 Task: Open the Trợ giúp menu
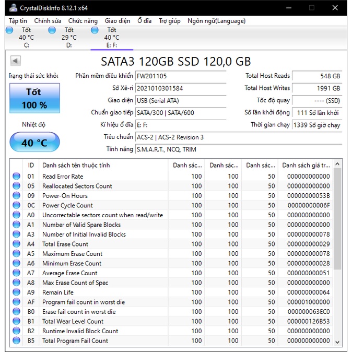point(170,21)
